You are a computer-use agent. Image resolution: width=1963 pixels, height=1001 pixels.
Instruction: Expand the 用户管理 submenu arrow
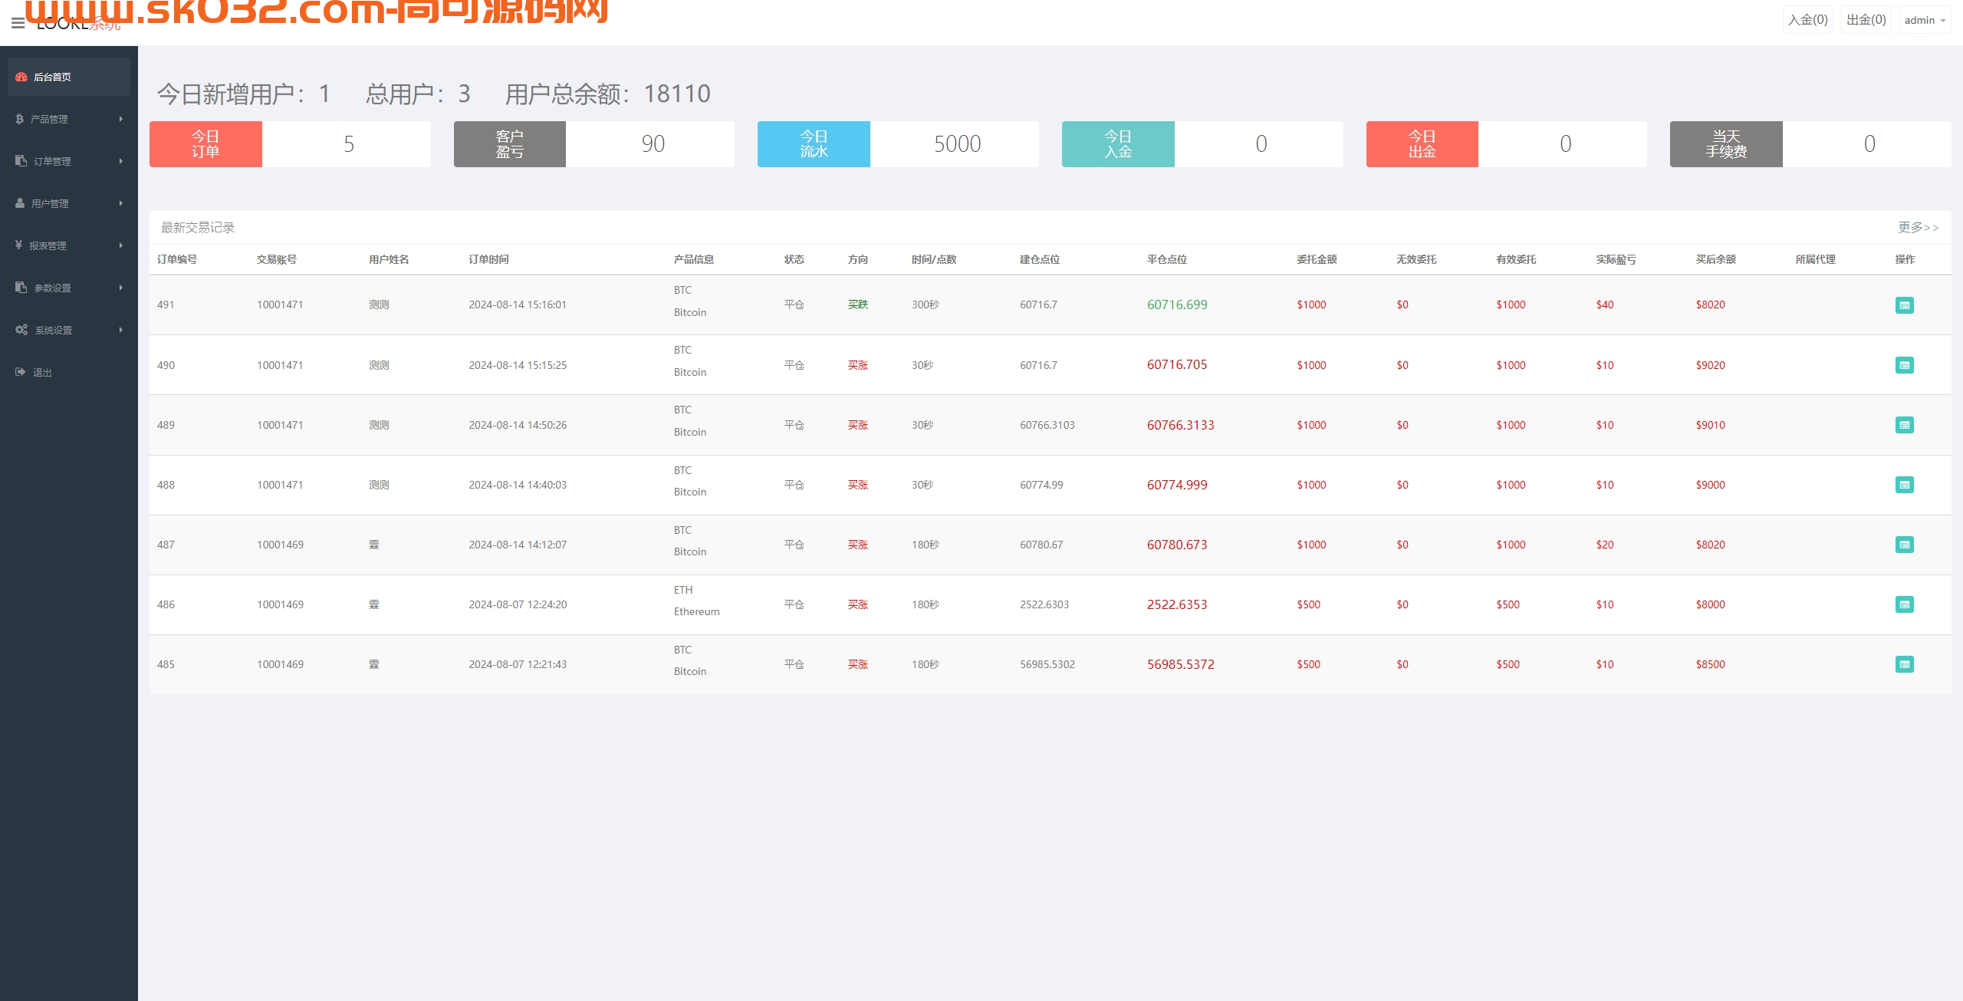pyautogui.click(x=120, y=203)
